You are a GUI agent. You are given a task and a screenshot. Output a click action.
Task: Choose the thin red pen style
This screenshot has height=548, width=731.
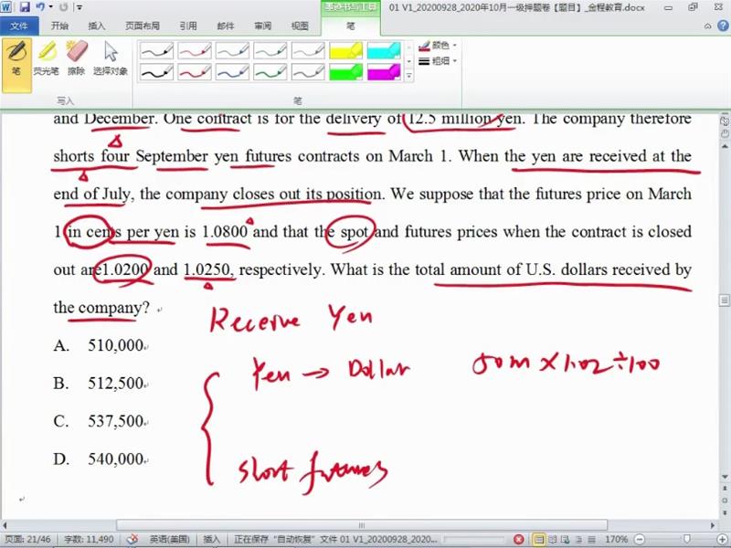coord(195,50)
